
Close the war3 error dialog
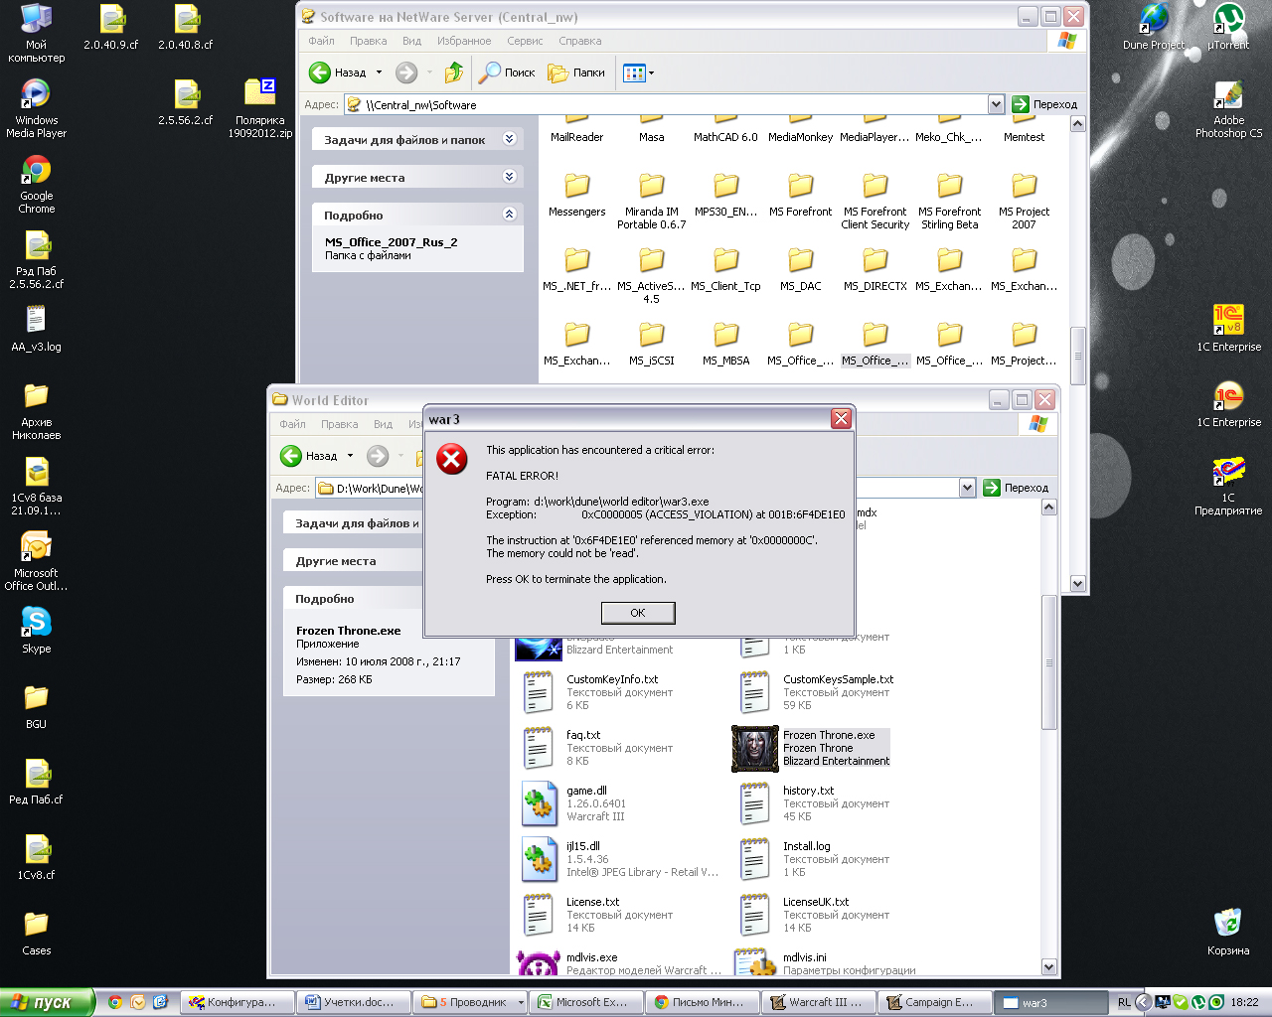(841, 419)
